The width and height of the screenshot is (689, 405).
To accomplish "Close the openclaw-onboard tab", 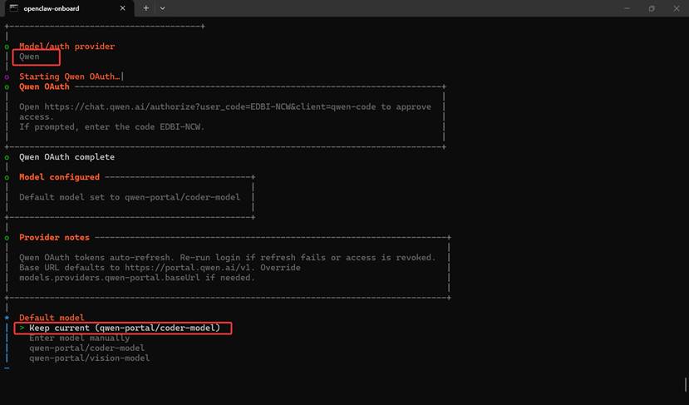I will [123, 8].
